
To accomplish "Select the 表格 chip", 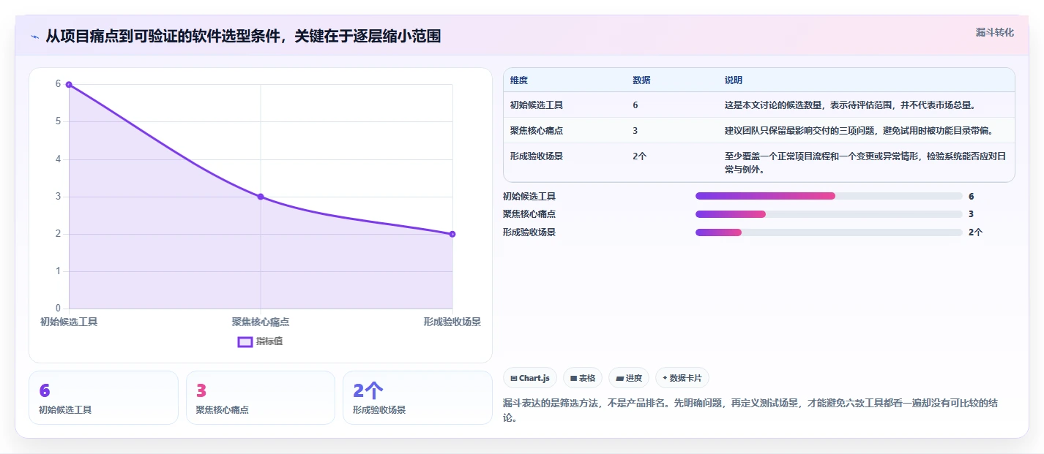I will 582,378.
